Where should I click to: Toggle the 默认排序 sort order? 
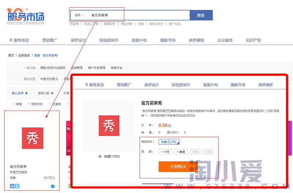[x=19, y=93]
